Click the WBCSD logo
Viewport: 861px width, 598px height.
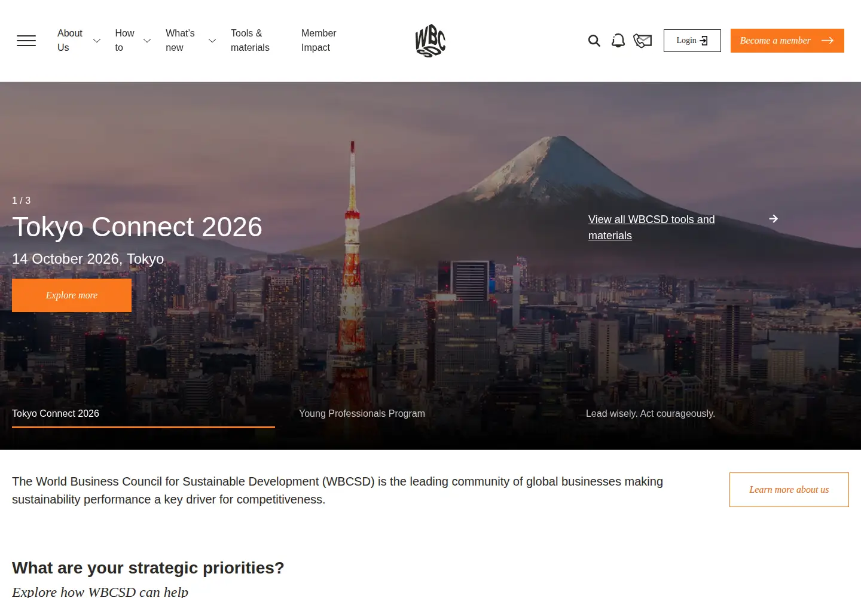(x=430, y=41)
